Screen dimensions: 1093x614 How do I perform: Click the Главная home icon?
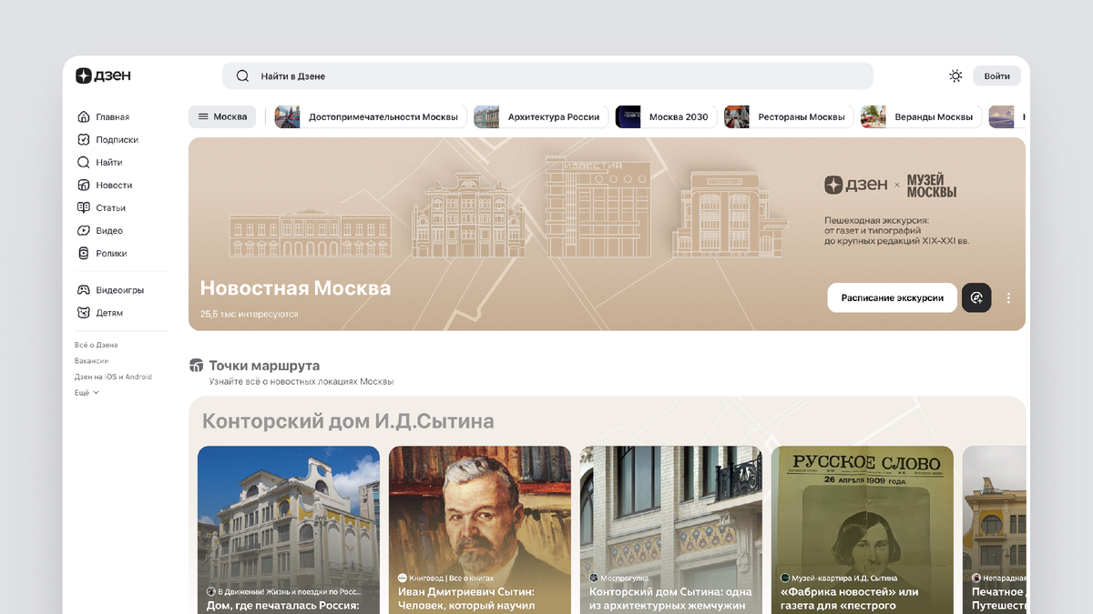tap(83, 116)
